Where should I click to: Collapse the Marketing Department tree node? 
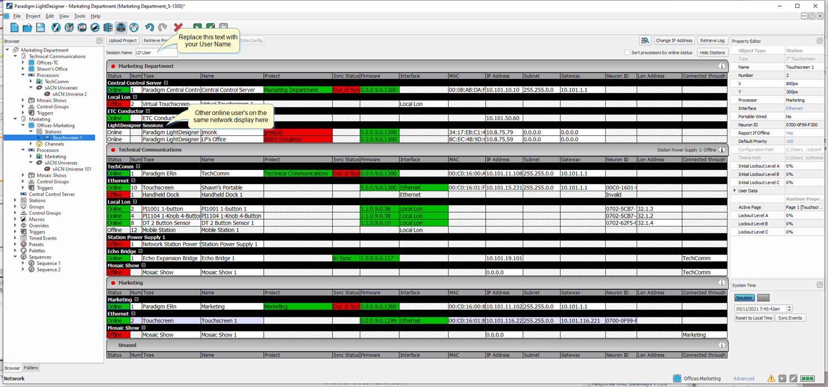[x=8, y=50]
